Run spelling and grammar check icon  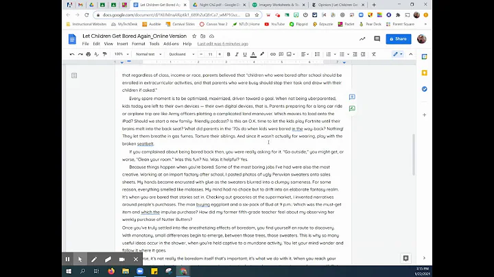(97, 54)
